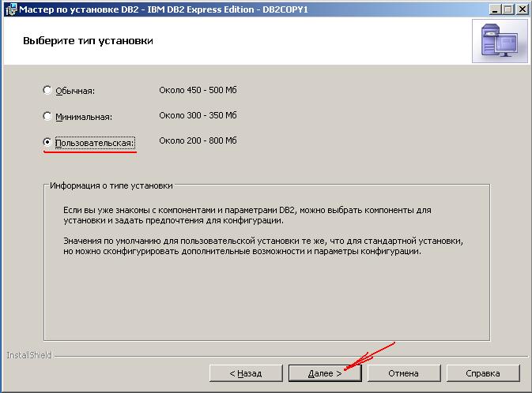Image resolution: width=532 pixels, height=393 pixels.
Task: Click the paragraph starting Если вы уже знакомы
Action: [247, 215]
